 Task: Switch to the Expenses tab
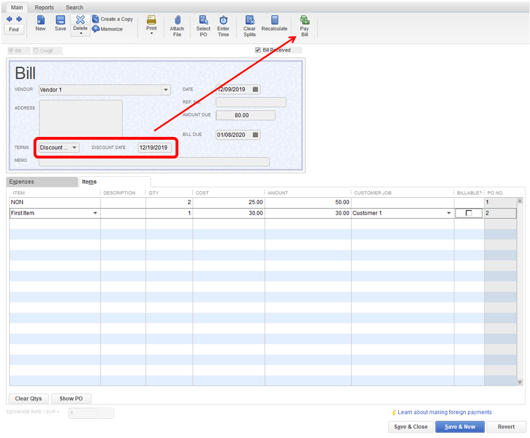tap(22, 182)
